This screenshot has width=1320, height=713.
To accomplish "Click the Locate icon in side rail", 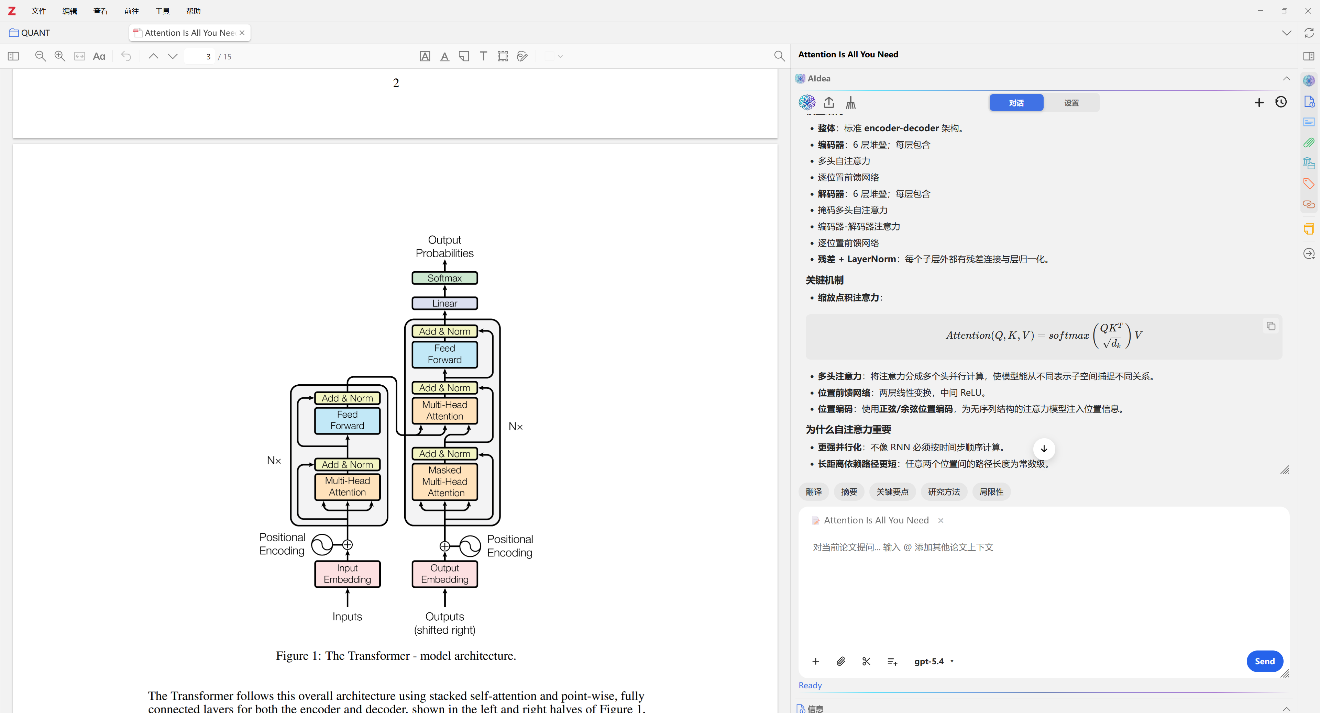I will point(1309,253).
